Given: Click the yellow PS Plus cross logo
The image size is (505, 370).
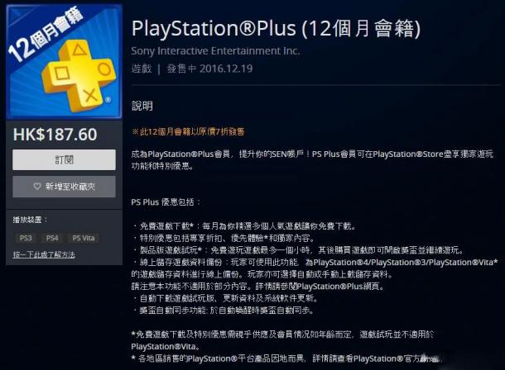Looking at the screenshot, I should (79, 76).
